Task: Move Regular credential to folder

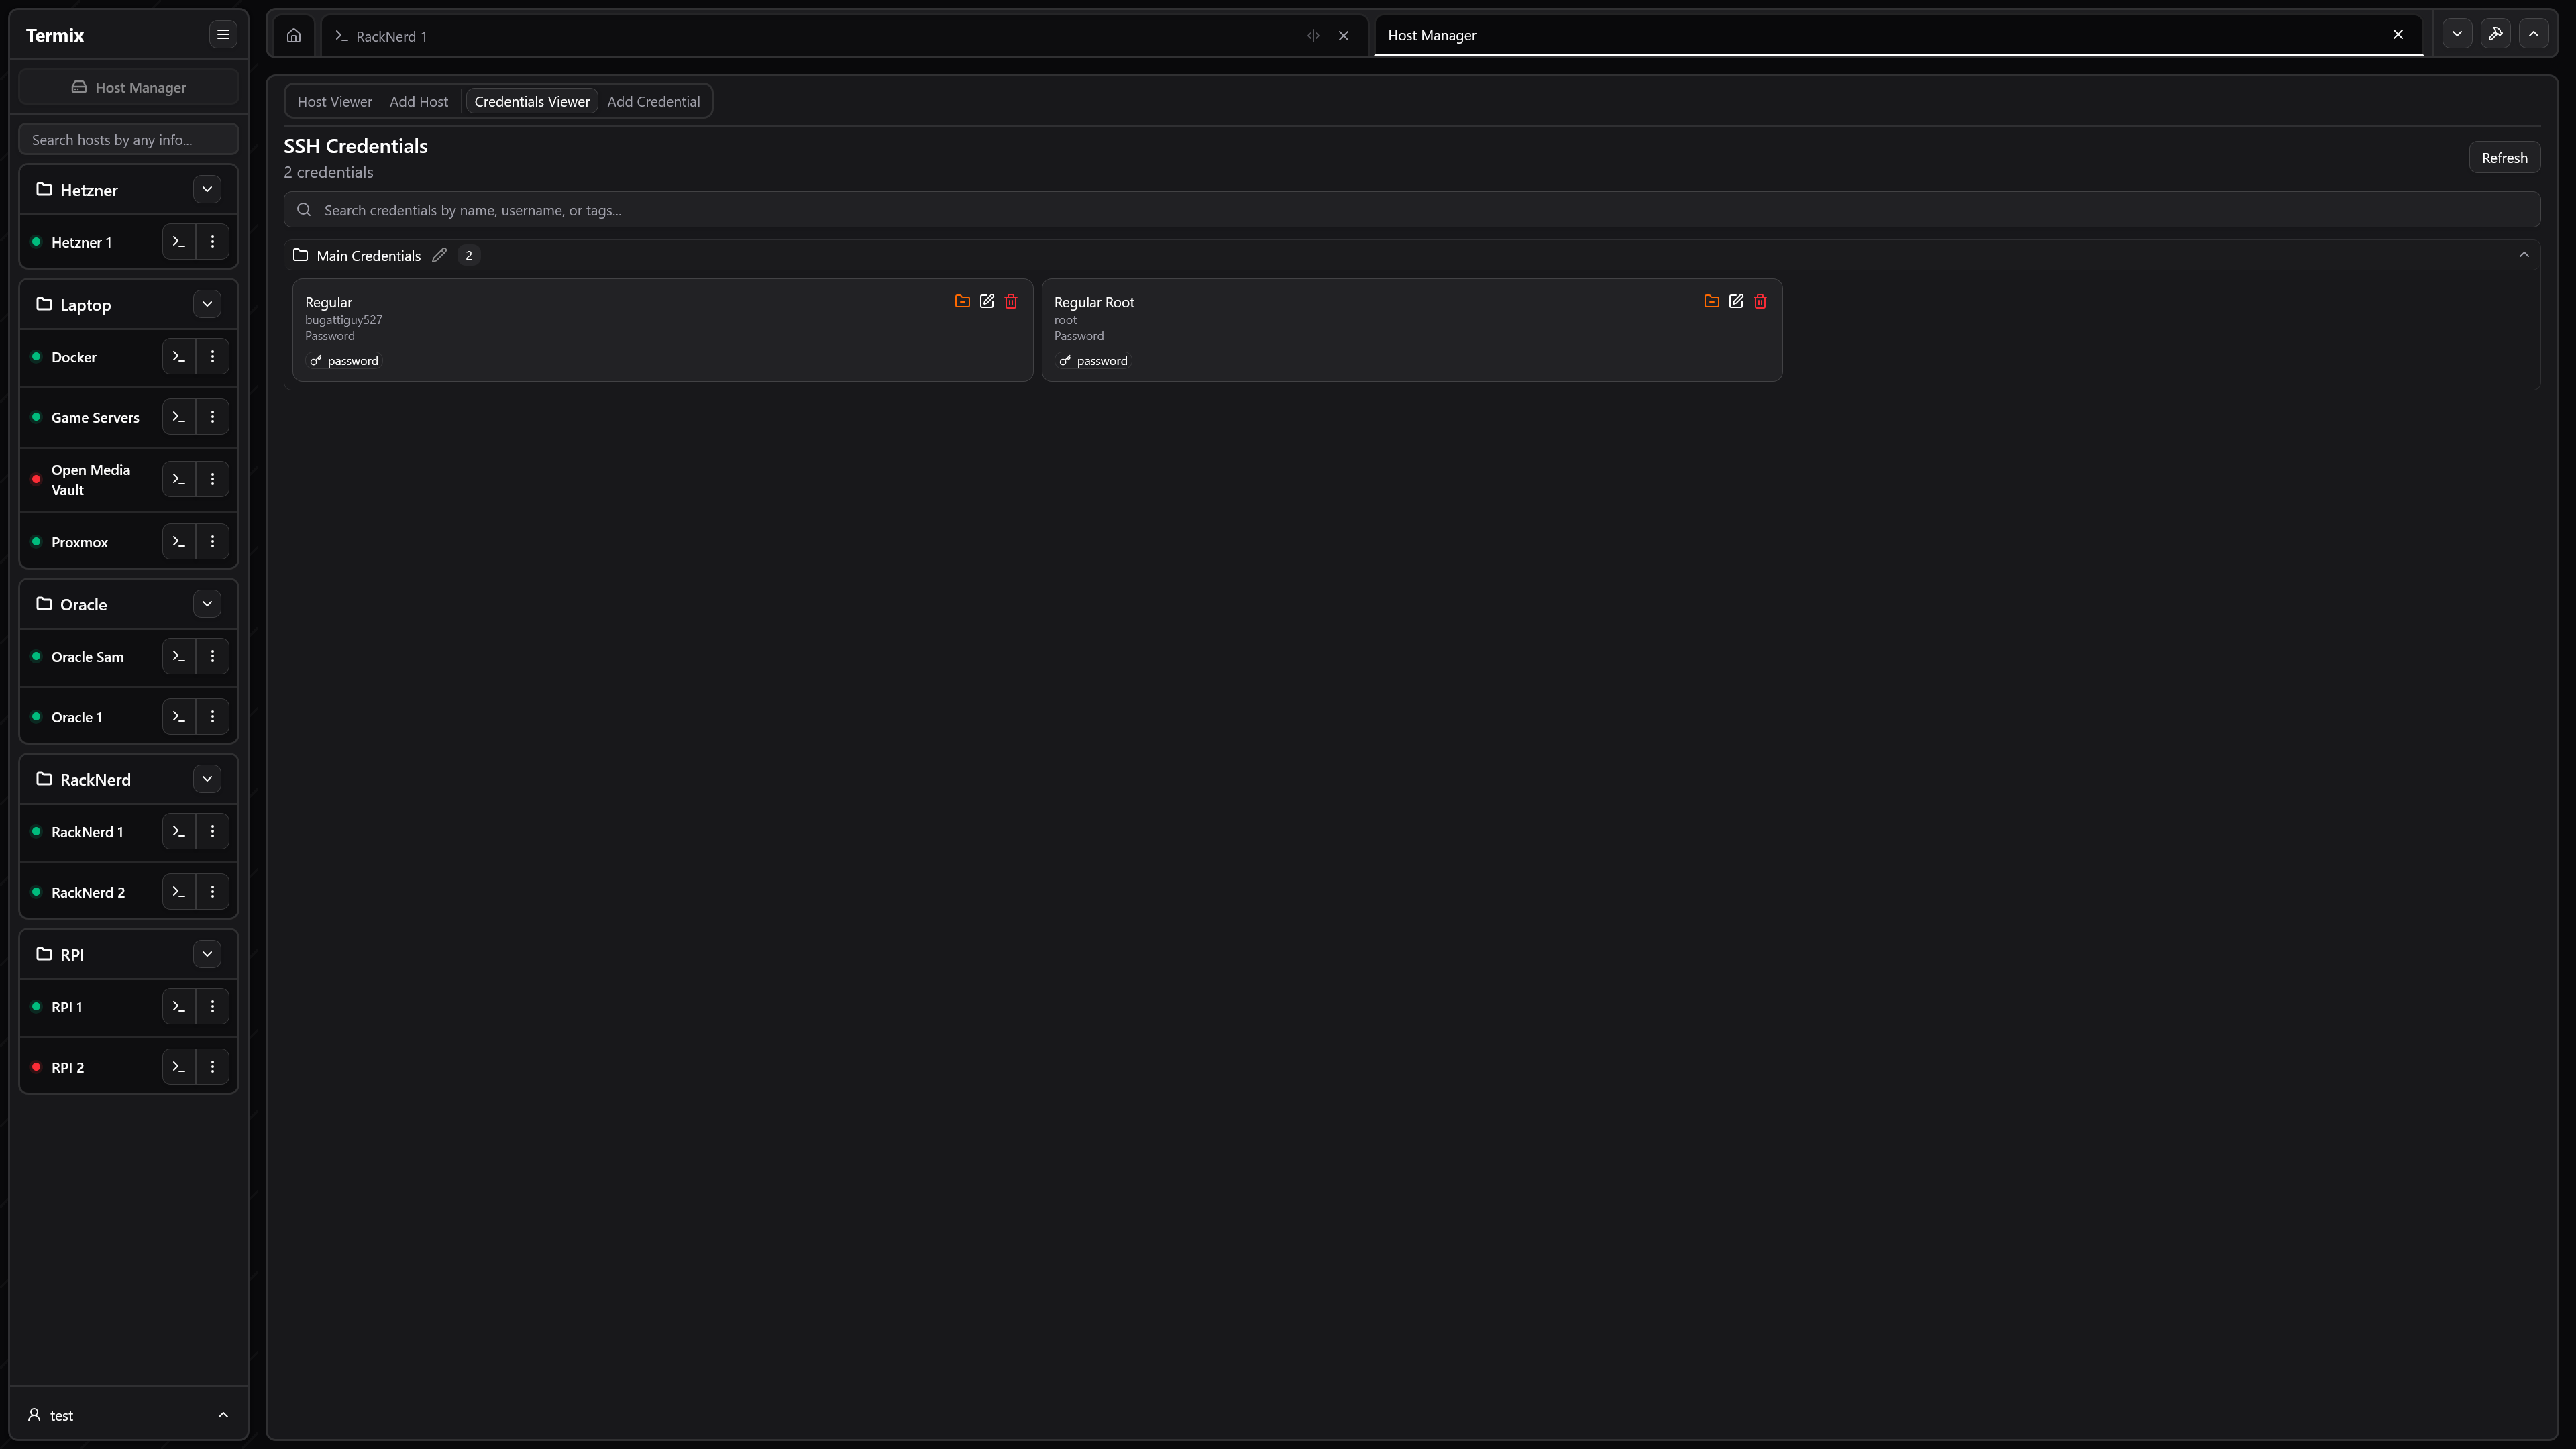Action: coord(962,301)
